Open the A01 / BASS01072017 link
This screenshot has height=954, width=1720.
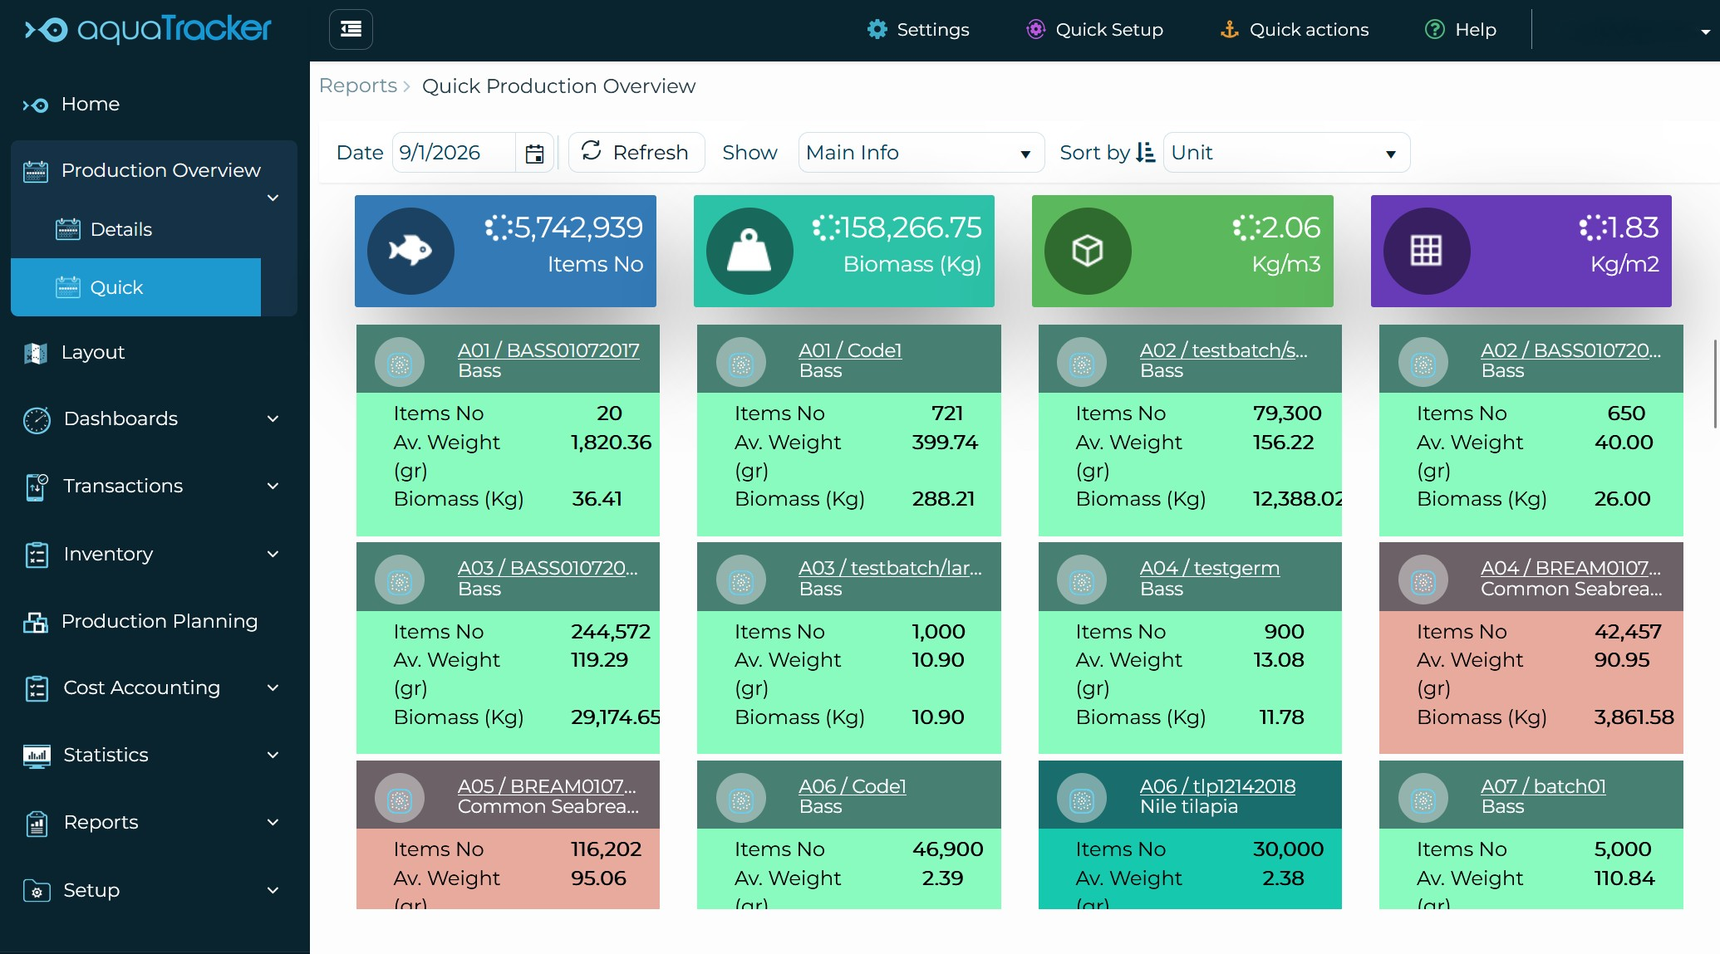click(548, 350)
